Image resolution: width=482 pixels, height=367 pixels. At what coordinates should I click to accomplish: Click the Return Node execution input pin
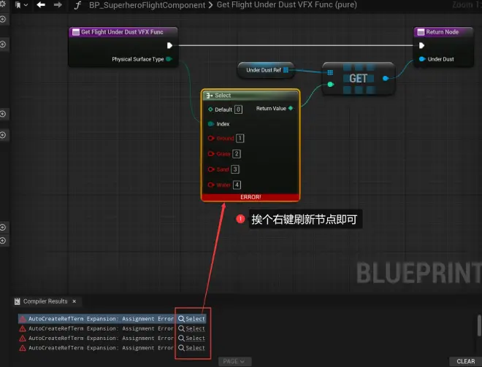(421, 45)
